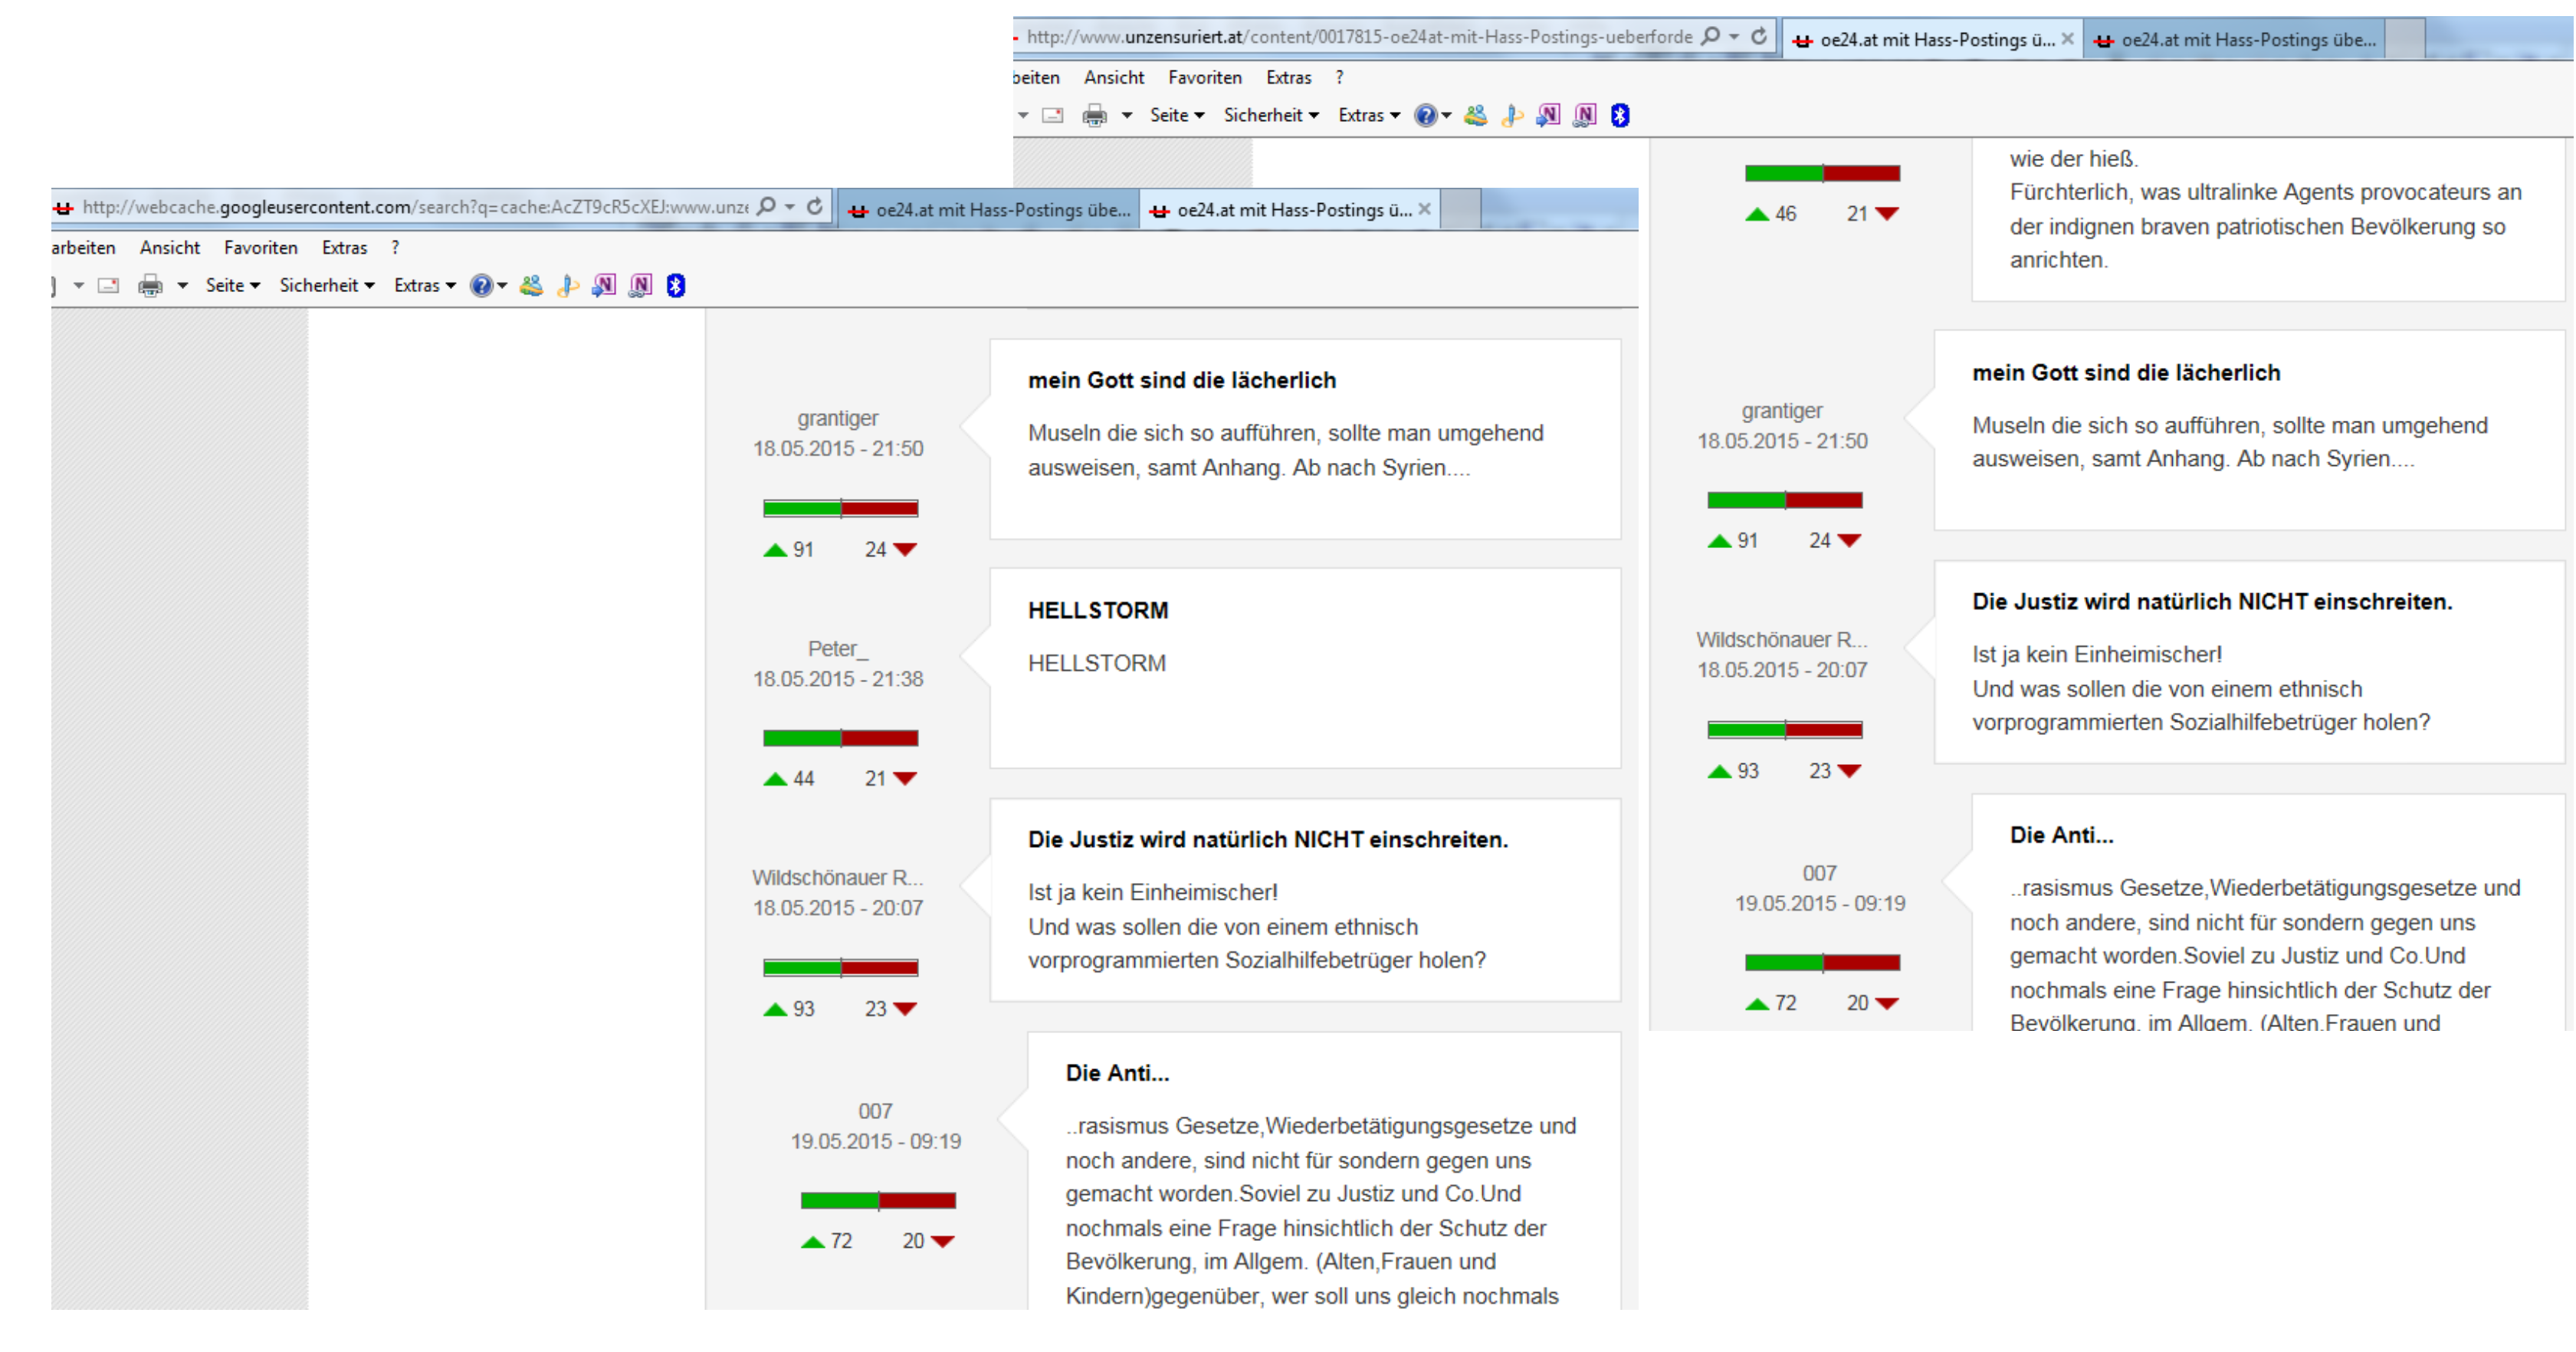Viewport: 2576px width, 1352px height.
Task: Downvote the 46/21 rated comment at top right
Action: (1887, 214)
